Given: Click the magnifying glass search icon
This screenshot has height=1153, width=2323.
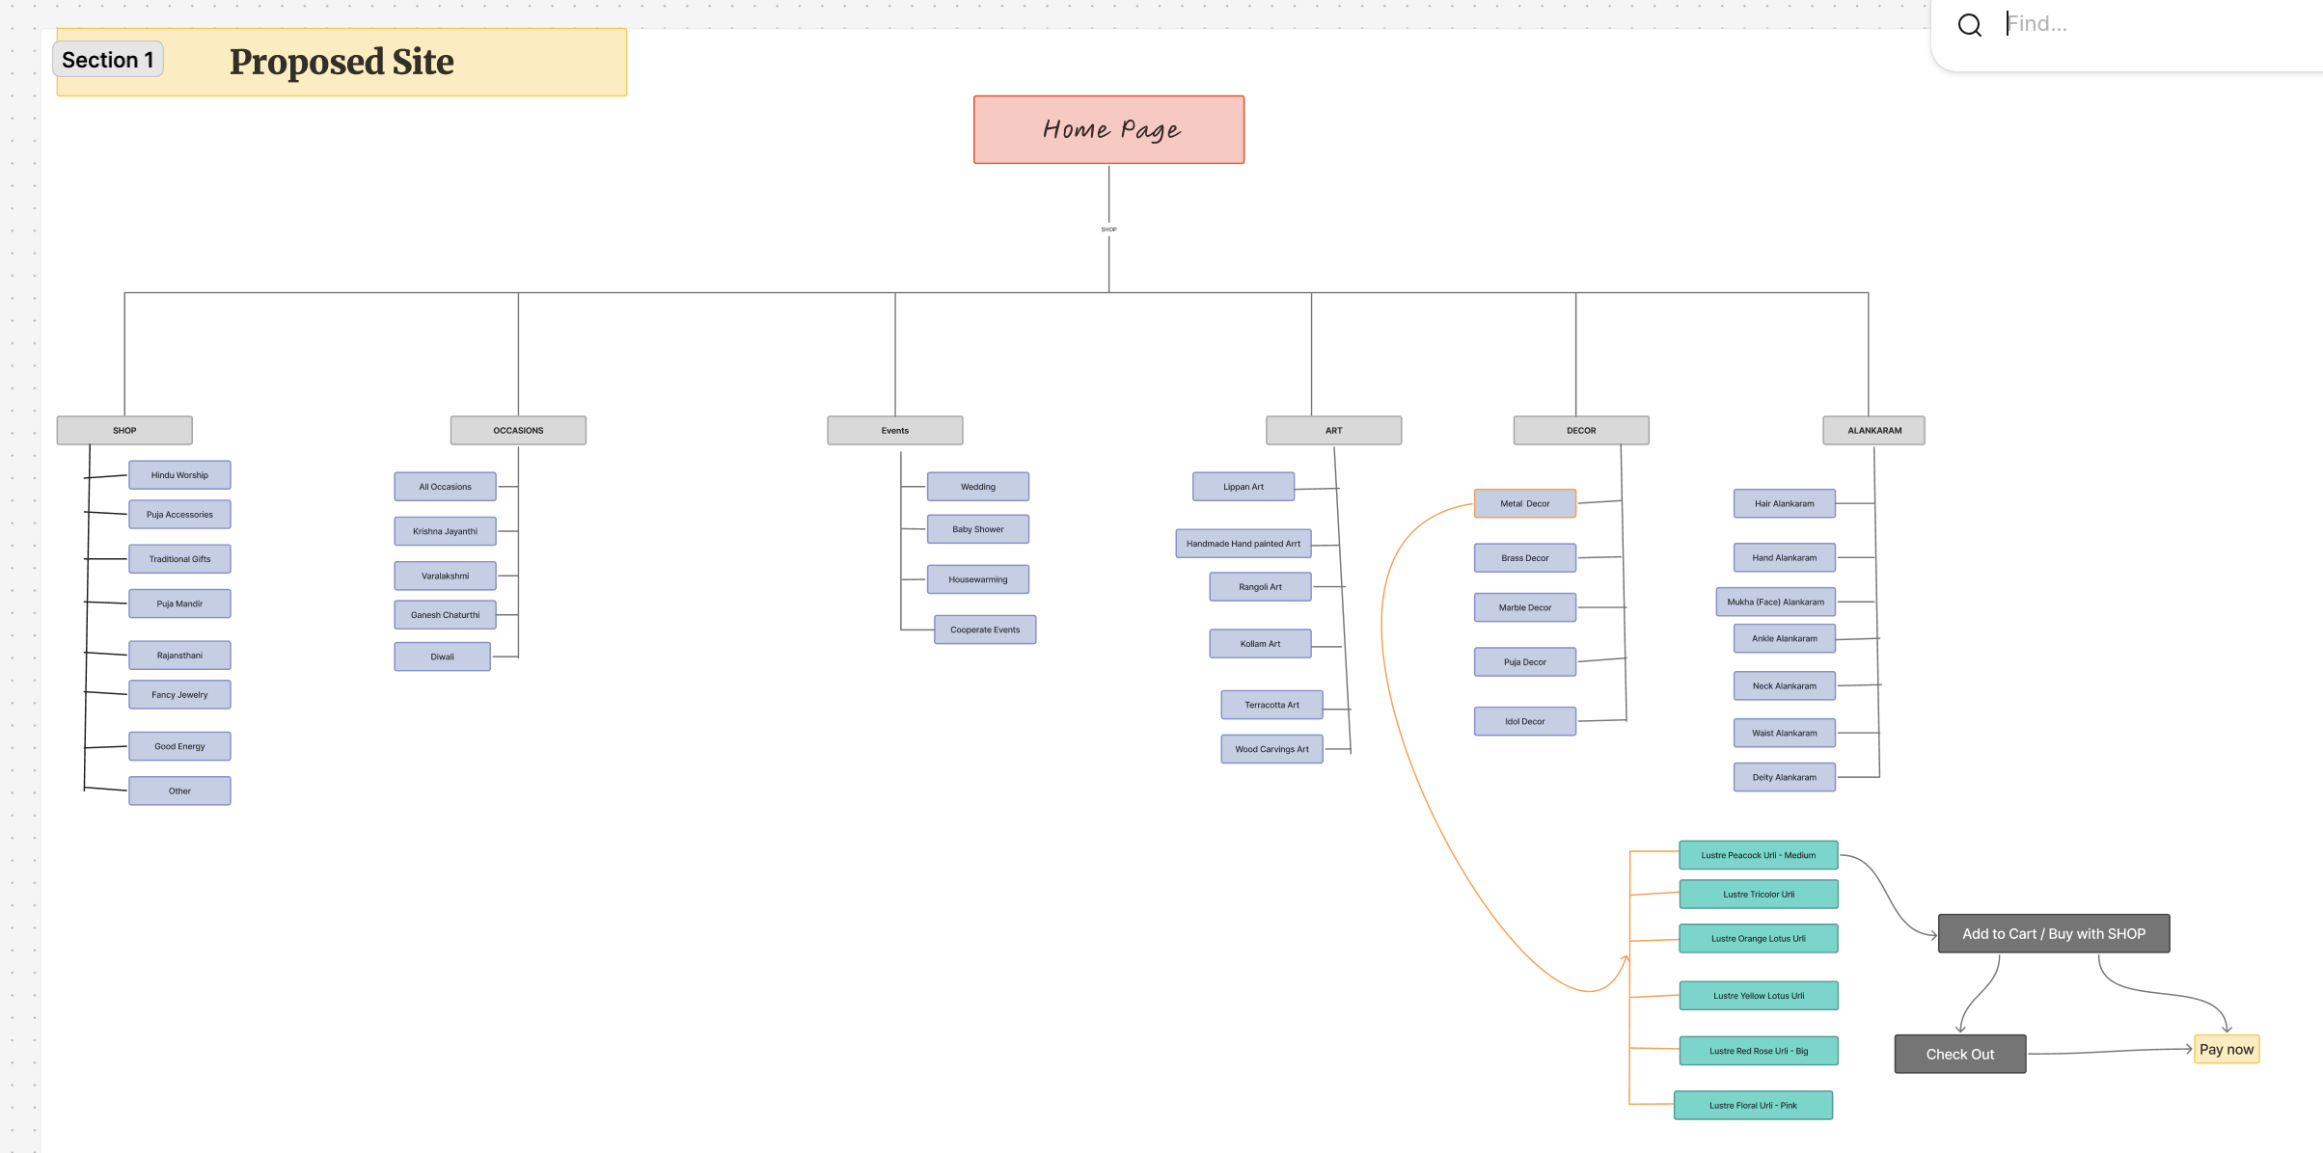Looking at the screenshot, I should [x=1969, y=24].
